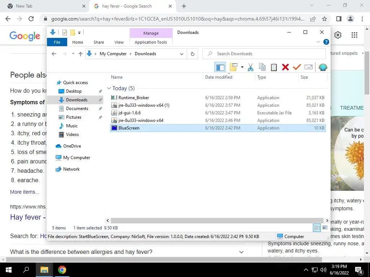The image size is (370, 277).
Task: Open Google search settings gear
Action: [338, 35]
